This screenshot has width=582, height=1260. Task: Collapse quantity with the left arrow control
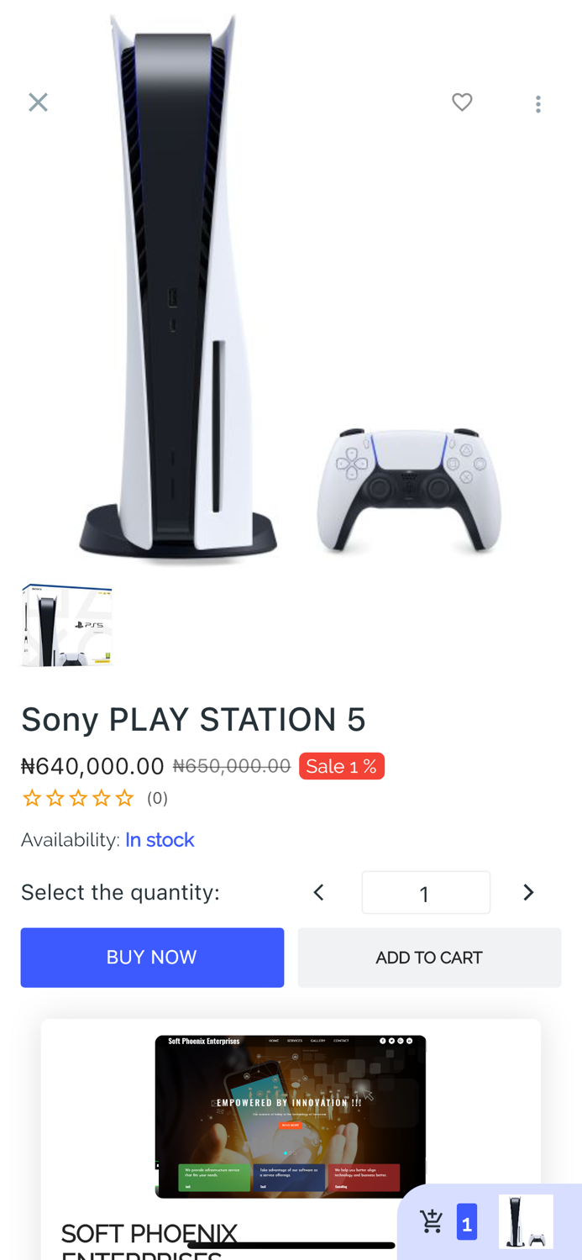(317, 892)
